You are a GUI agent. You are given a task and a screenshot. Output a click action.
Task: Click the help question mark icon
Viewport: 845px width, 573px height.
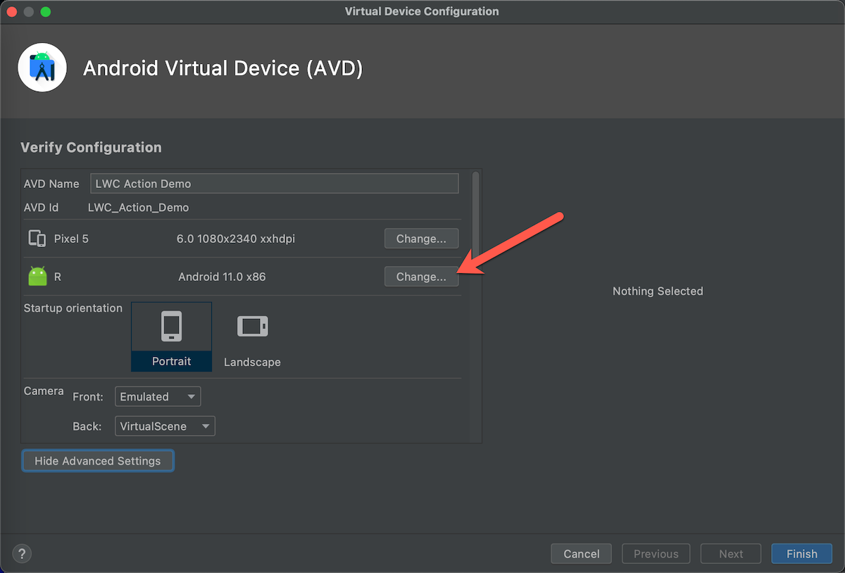pos(21,553)
